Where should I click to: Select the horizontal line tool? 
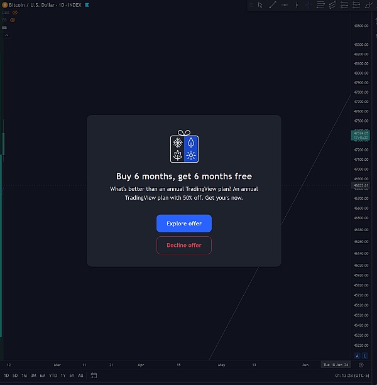tap(285, 5)
